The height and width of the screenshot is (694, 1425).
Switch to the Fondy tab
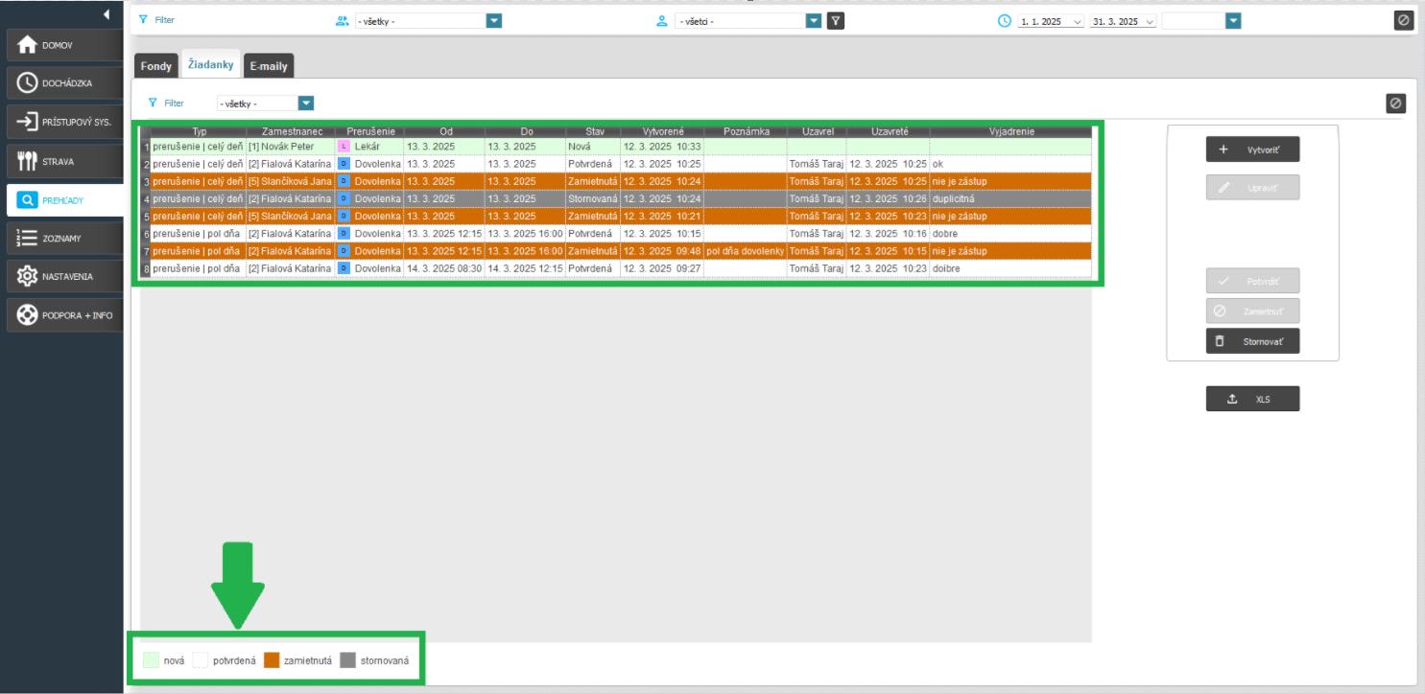click(155, 66)
